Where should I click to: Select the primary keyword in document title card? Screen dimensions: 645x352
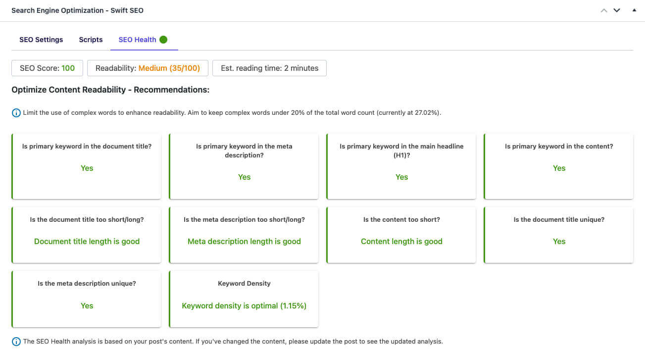click(87, 166)
